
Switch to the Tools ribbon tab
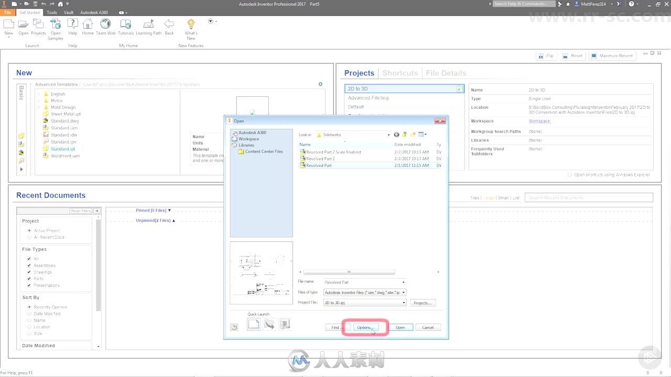[x=52, y=12]
